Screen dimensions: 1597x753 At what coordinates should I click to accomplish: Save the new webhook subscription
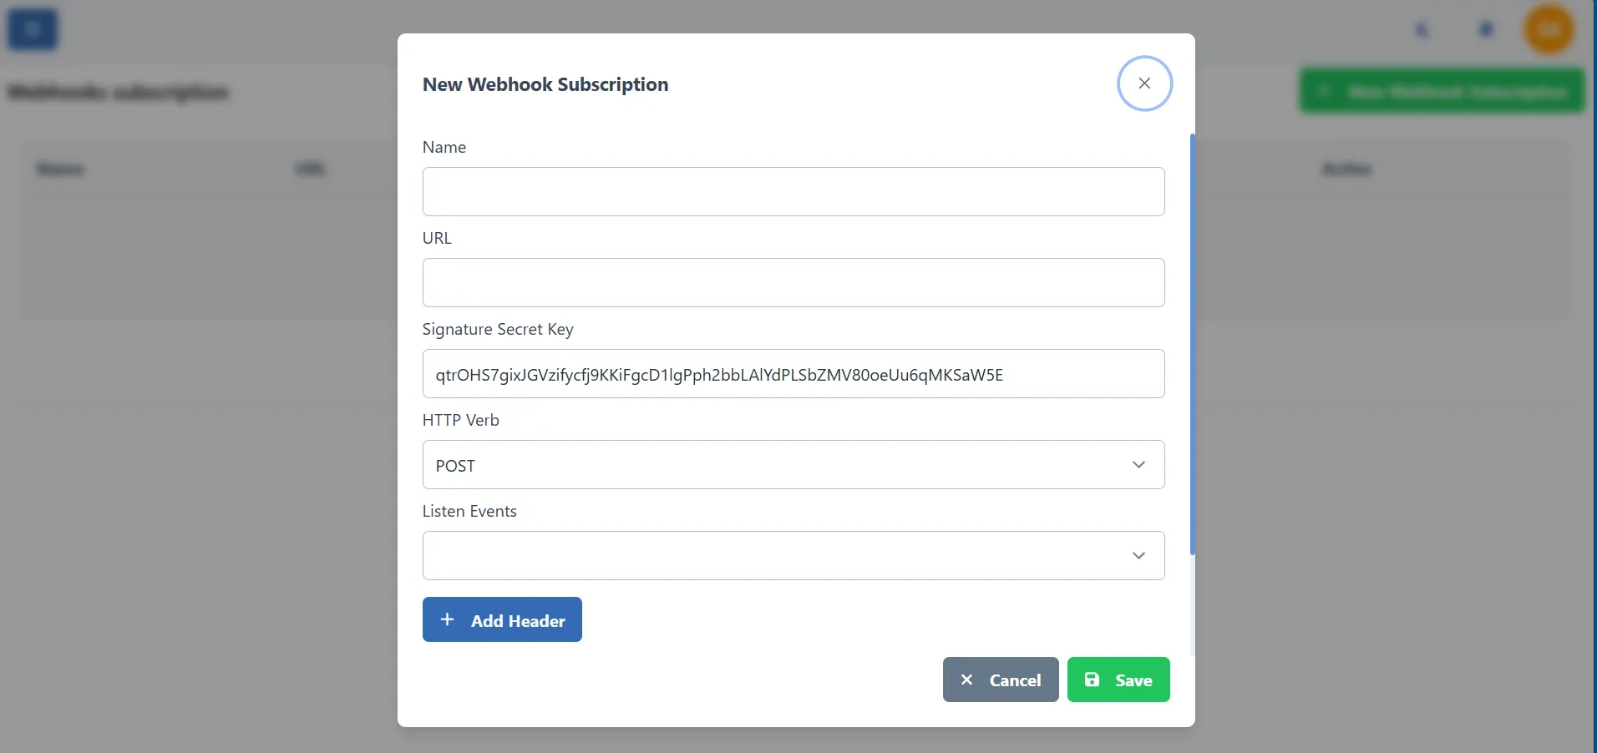tap(1118, 679)
